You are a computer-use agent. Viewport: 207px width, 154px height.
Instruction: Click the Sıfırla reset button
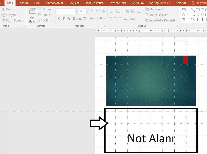(x=44, y=15)
